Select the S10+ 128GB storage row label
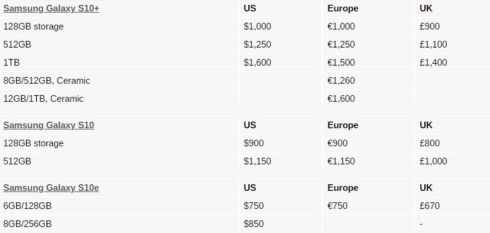490x233 pixels. click(33, 26)
